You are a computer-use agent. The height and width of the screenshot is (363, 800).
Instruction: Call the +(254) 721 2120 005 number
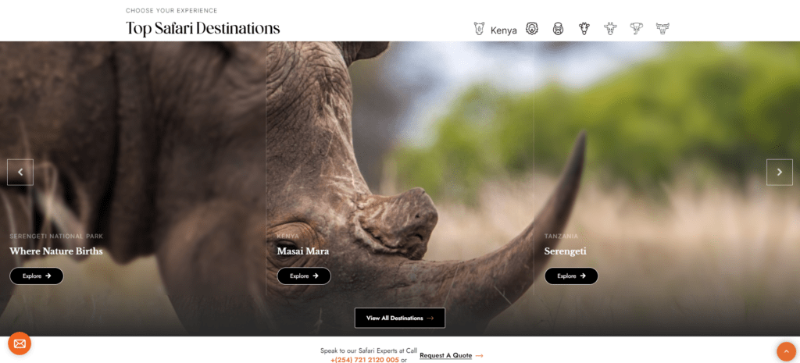[365, 360]
